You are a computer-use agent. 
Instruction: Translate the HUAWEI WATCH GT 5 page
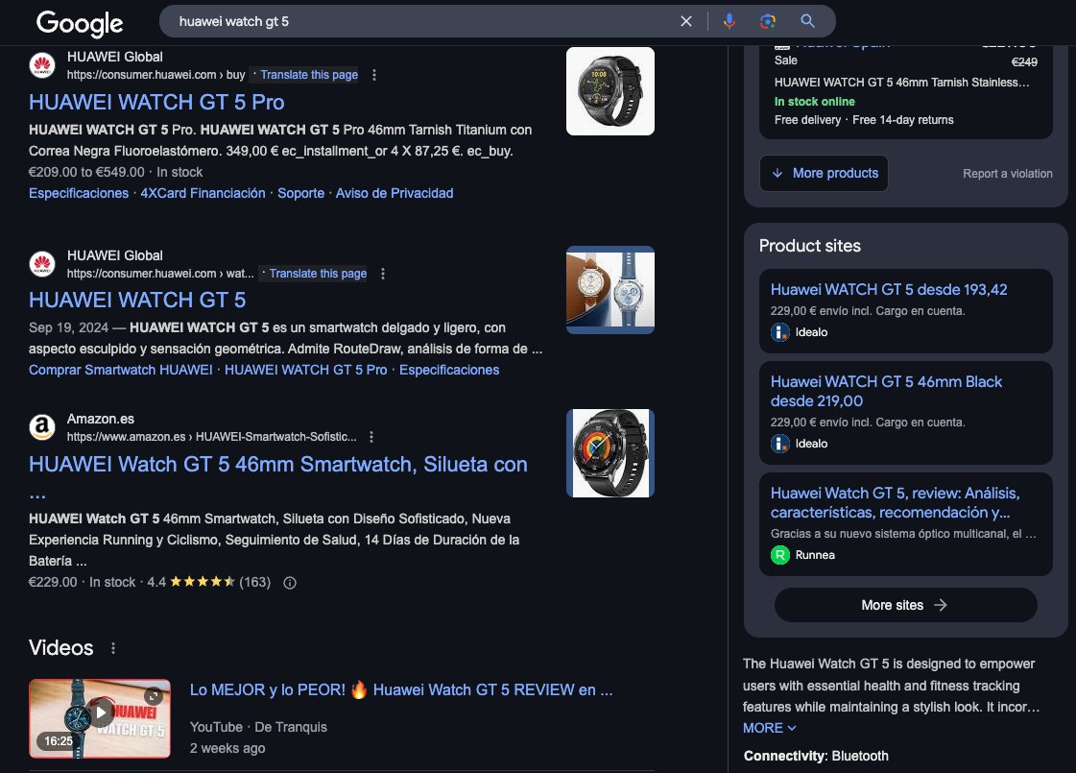tap(318, 274)
